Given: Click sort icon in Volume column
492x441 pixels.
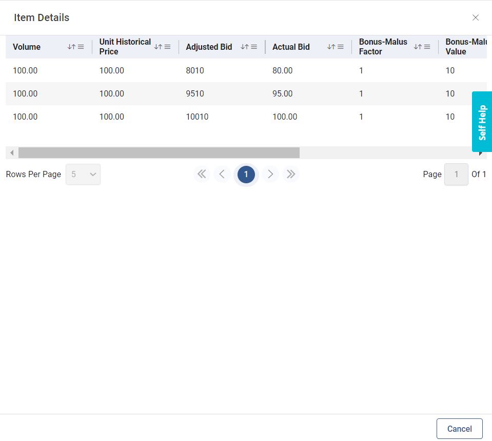Looking at the screenshot, I should point(71,47).
